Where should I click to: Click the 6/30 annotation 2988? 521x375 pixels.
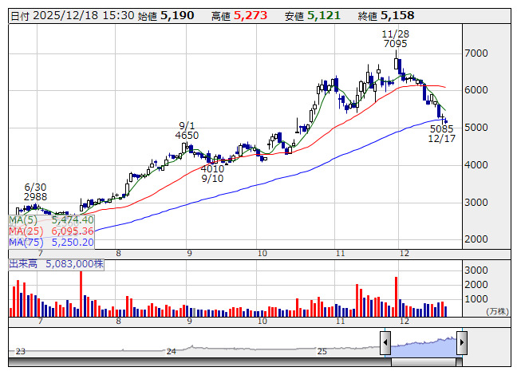pyautogui.click(x=35, y=196)
